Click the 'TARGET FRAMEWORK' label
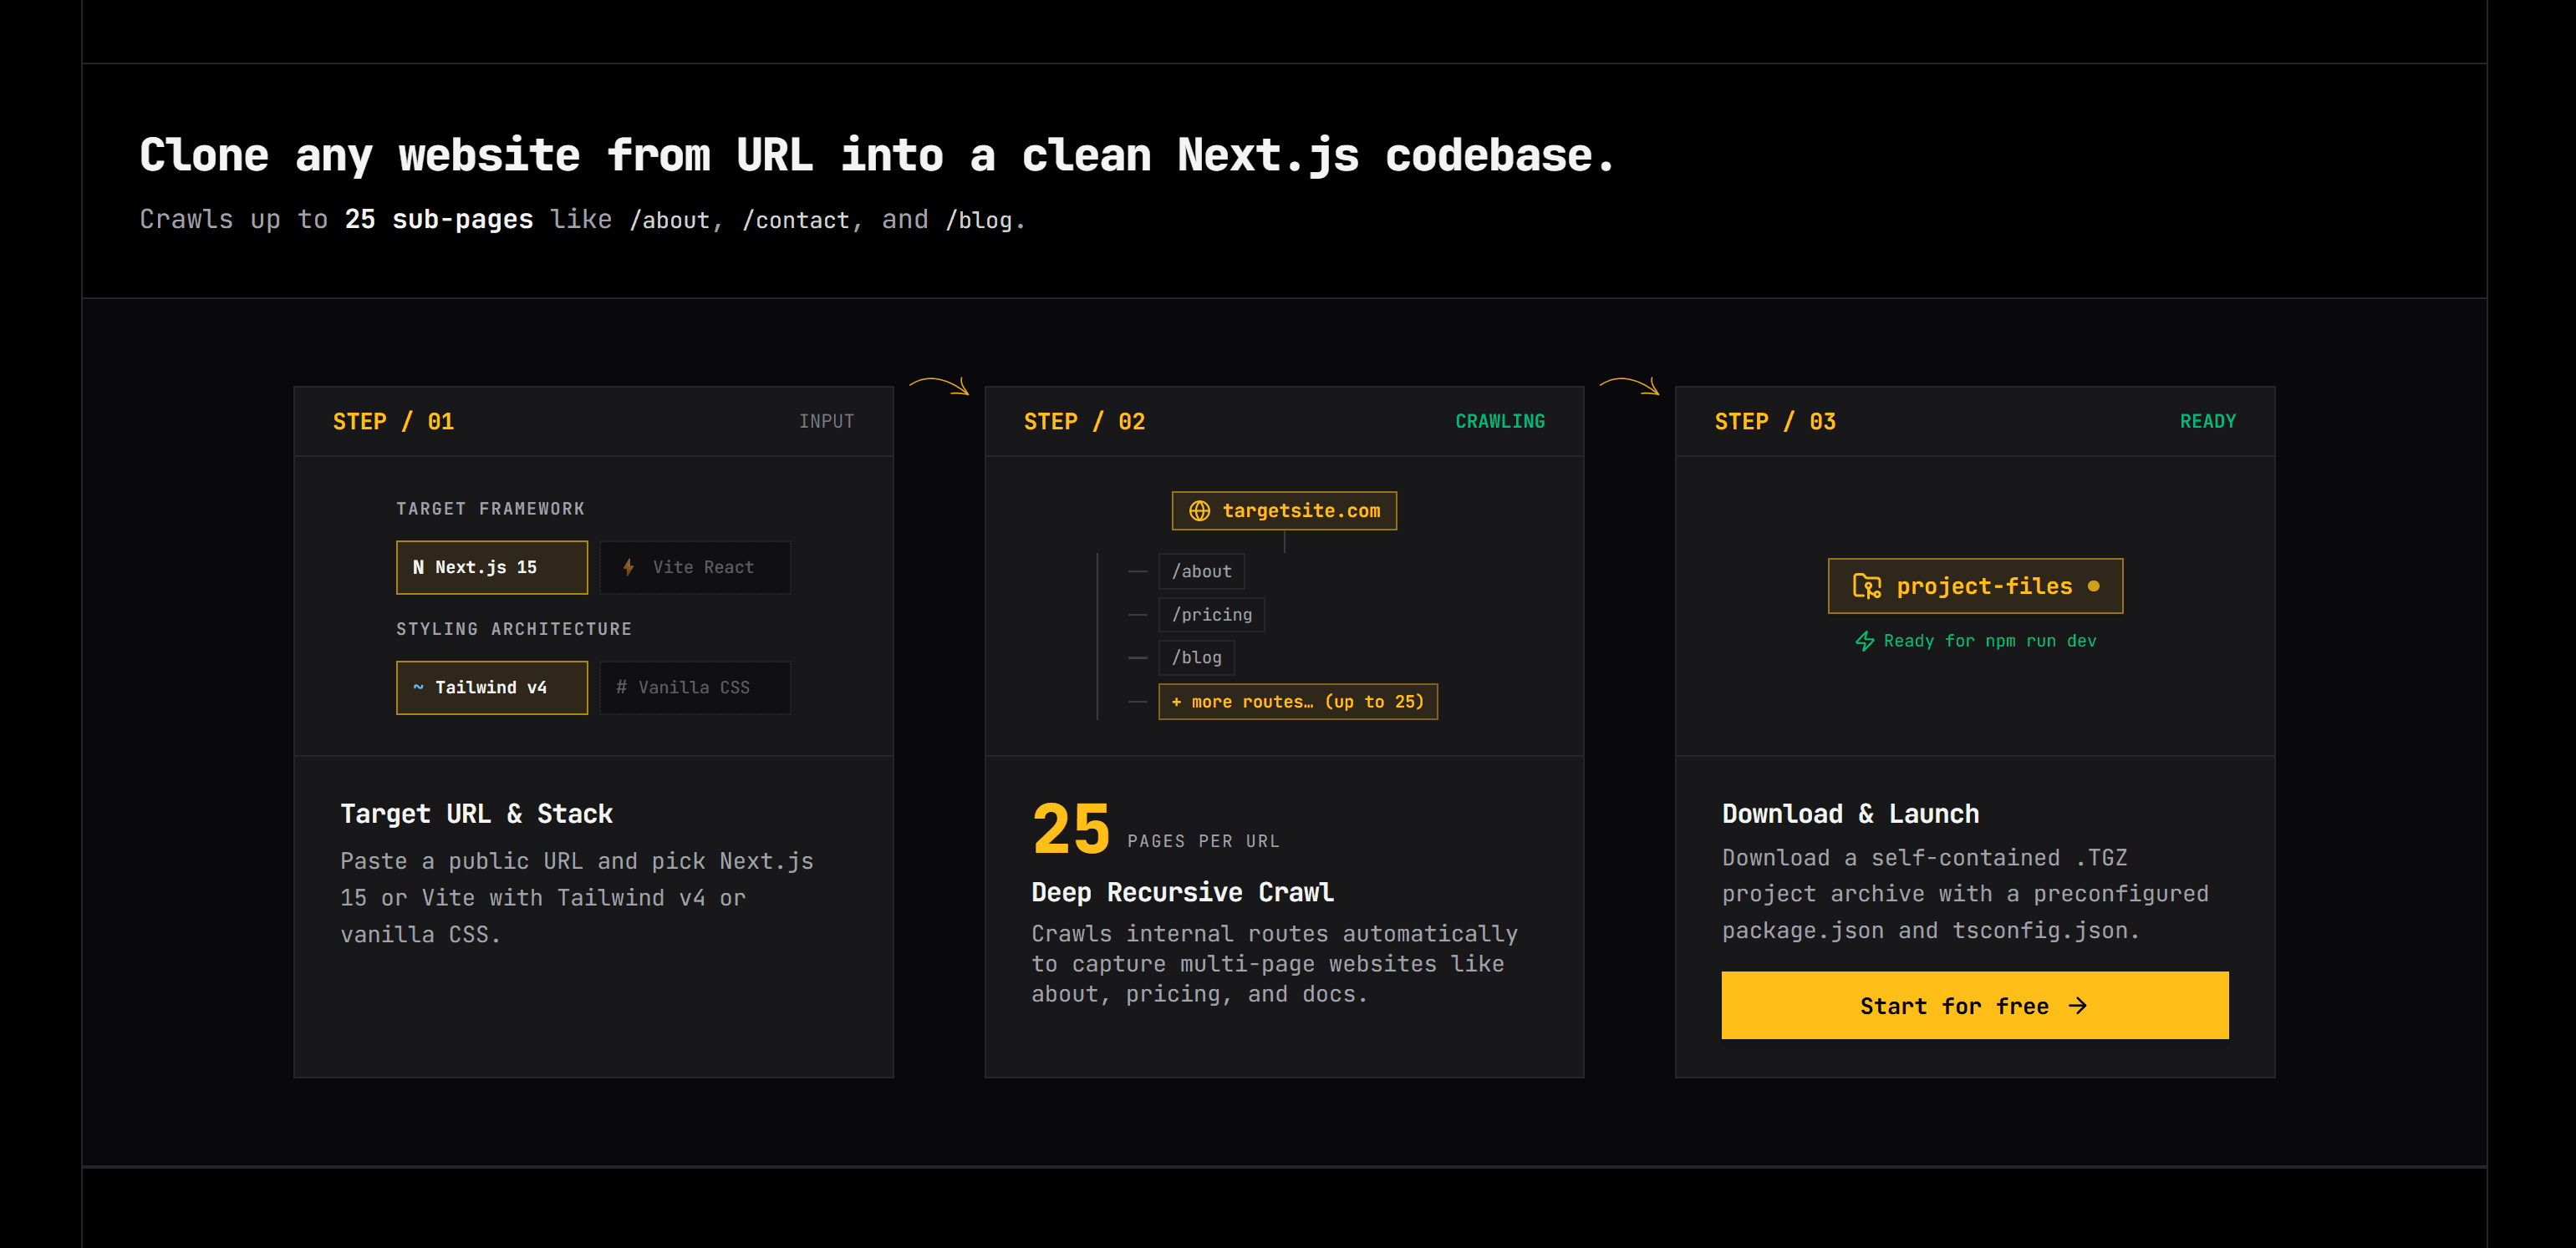2576x1248 pixels. 490,509
